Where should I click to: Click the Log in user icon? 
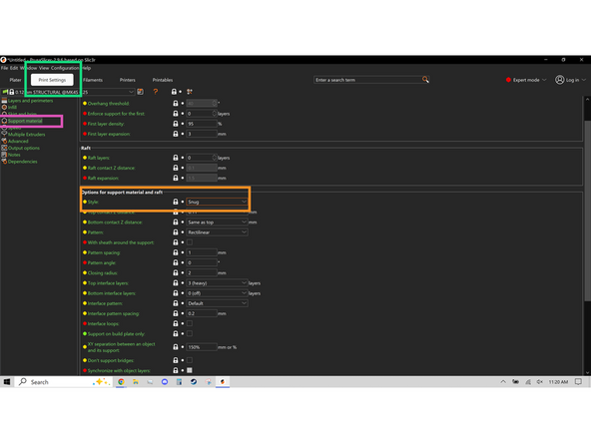coord(559,80)
